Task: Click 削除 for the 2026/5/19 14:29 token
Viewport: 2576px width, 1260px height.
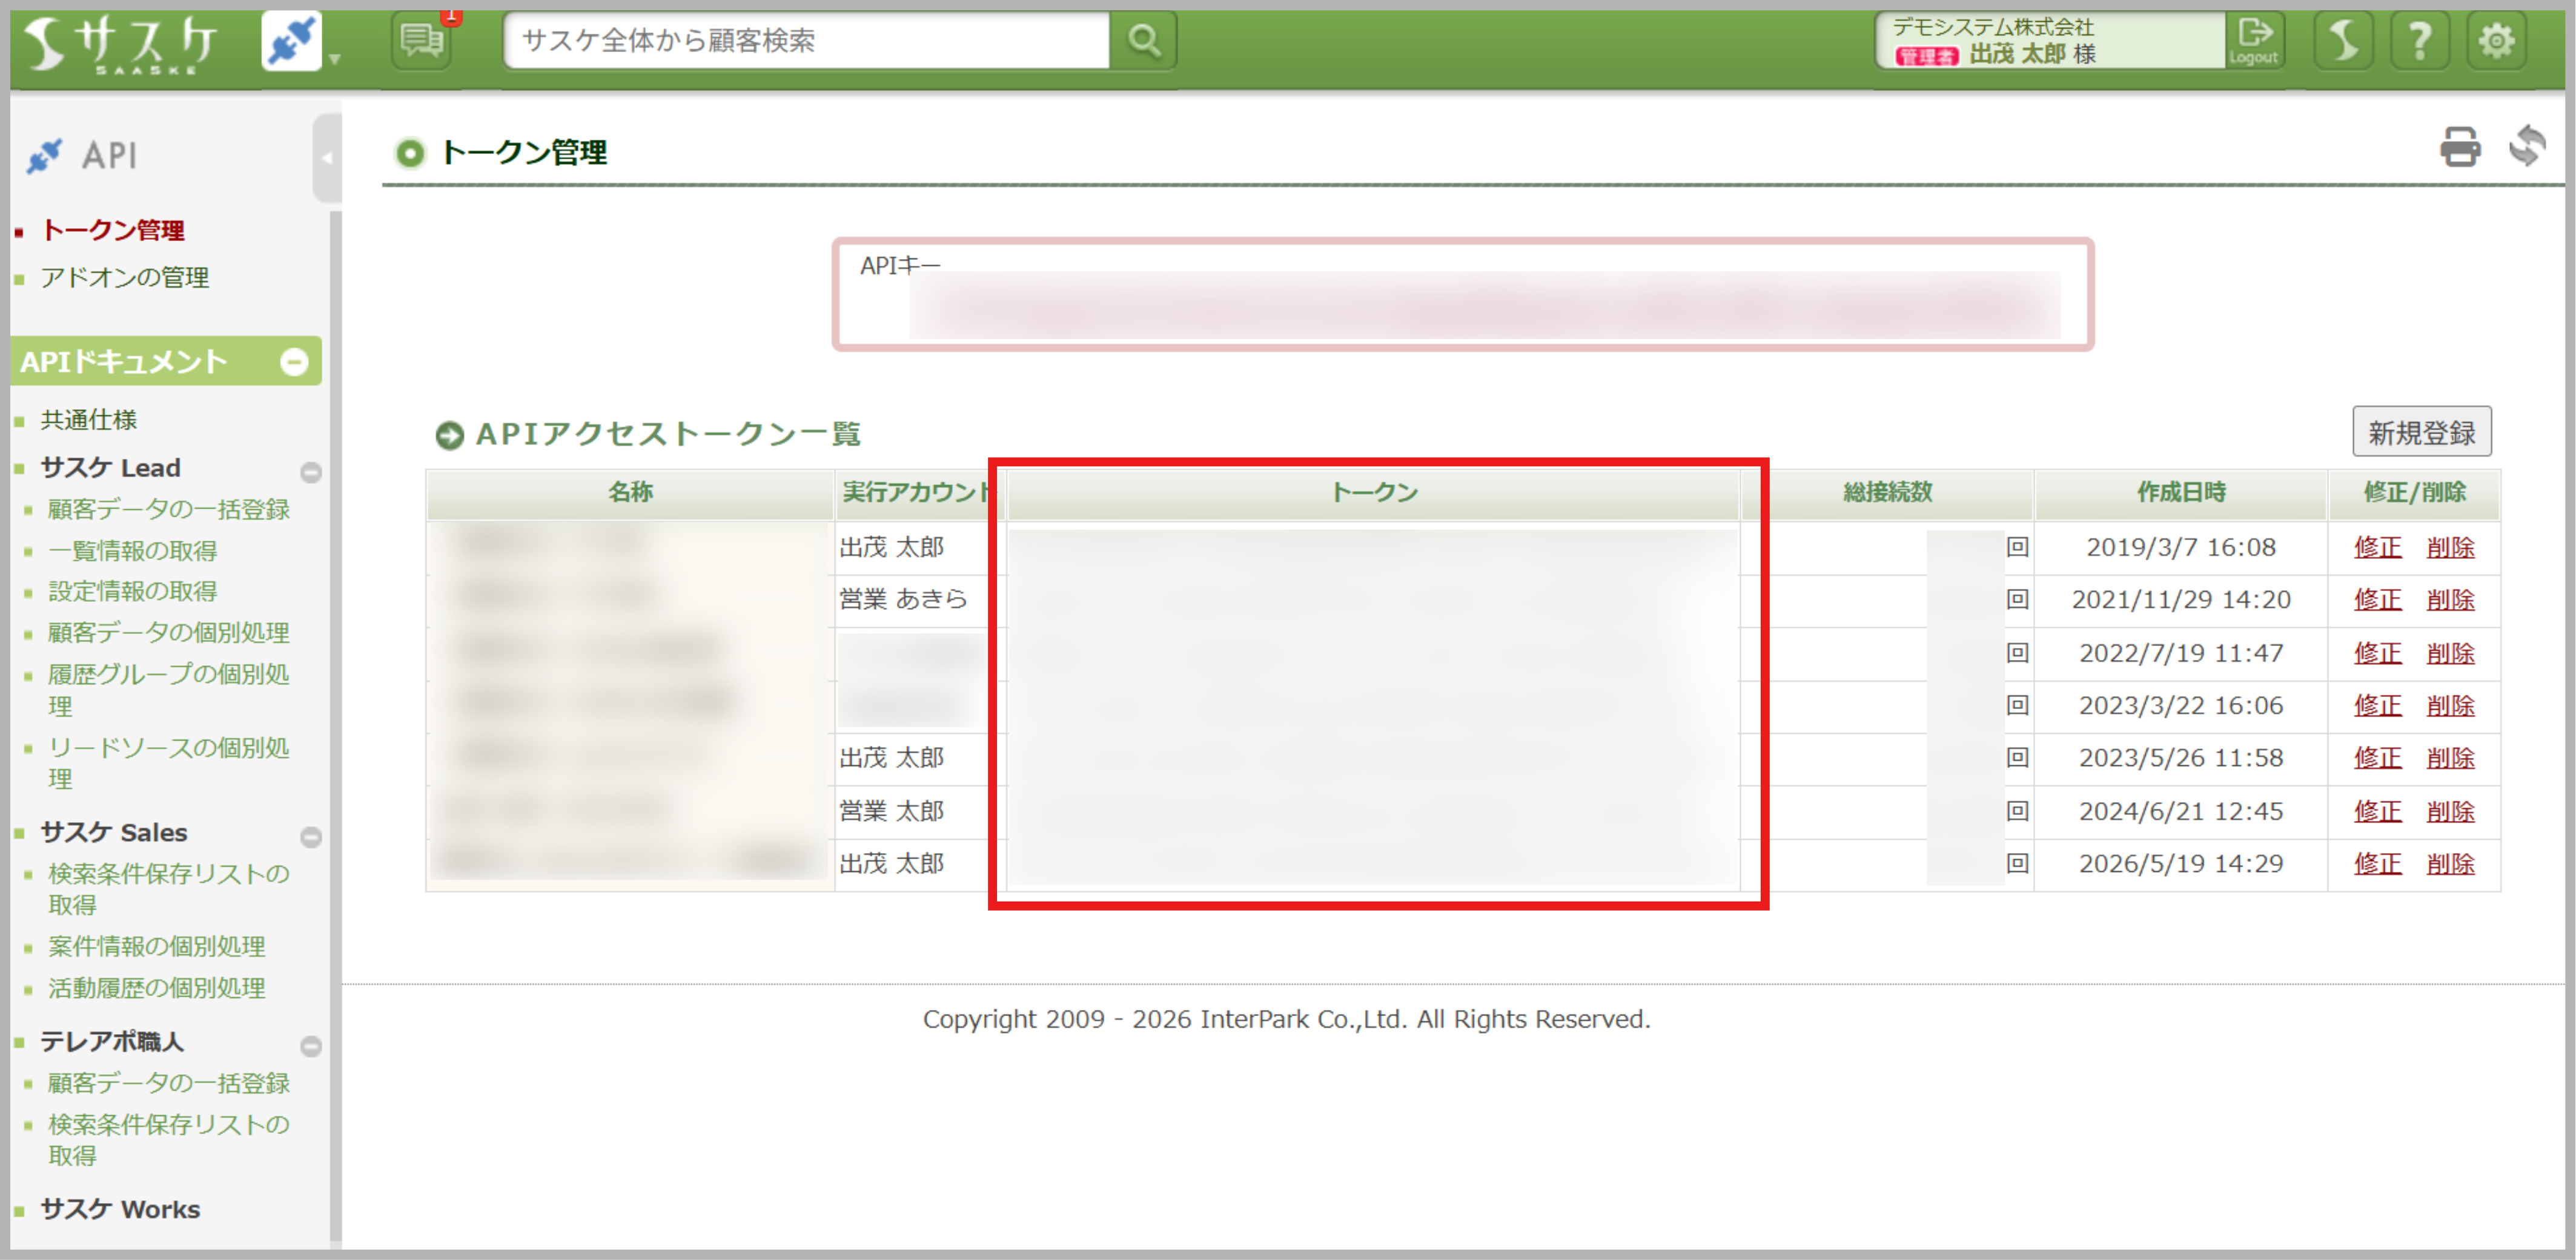Action: (2450, 864)
